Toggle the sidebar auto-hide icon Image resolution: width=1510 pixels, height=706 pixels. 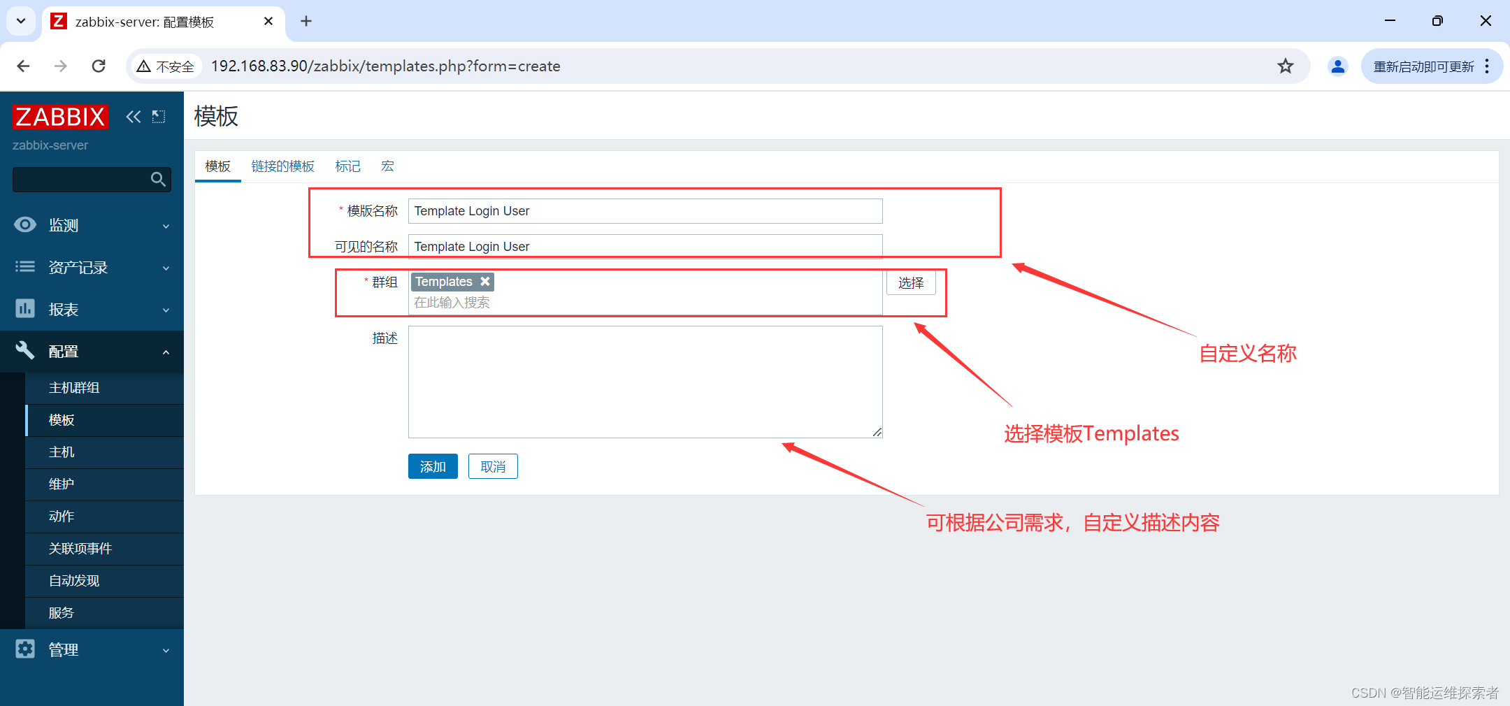(x=159, y=117)
